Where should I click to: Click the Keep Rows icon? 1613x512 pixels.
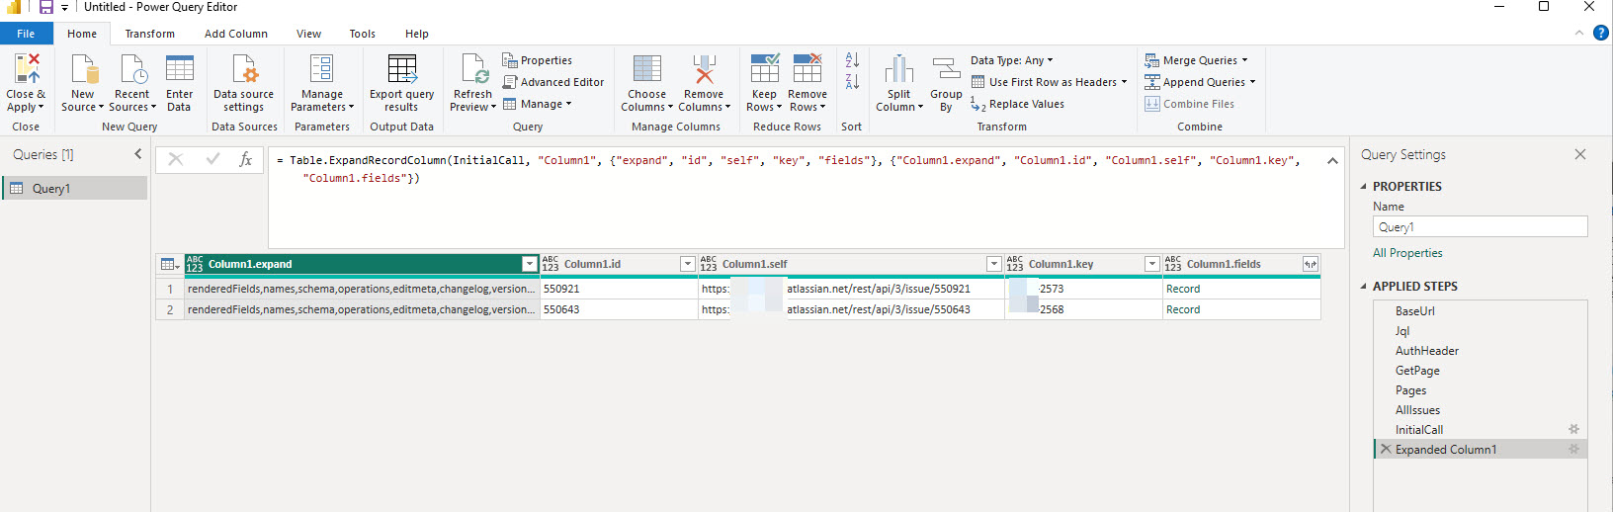click(x=764, y=68)
